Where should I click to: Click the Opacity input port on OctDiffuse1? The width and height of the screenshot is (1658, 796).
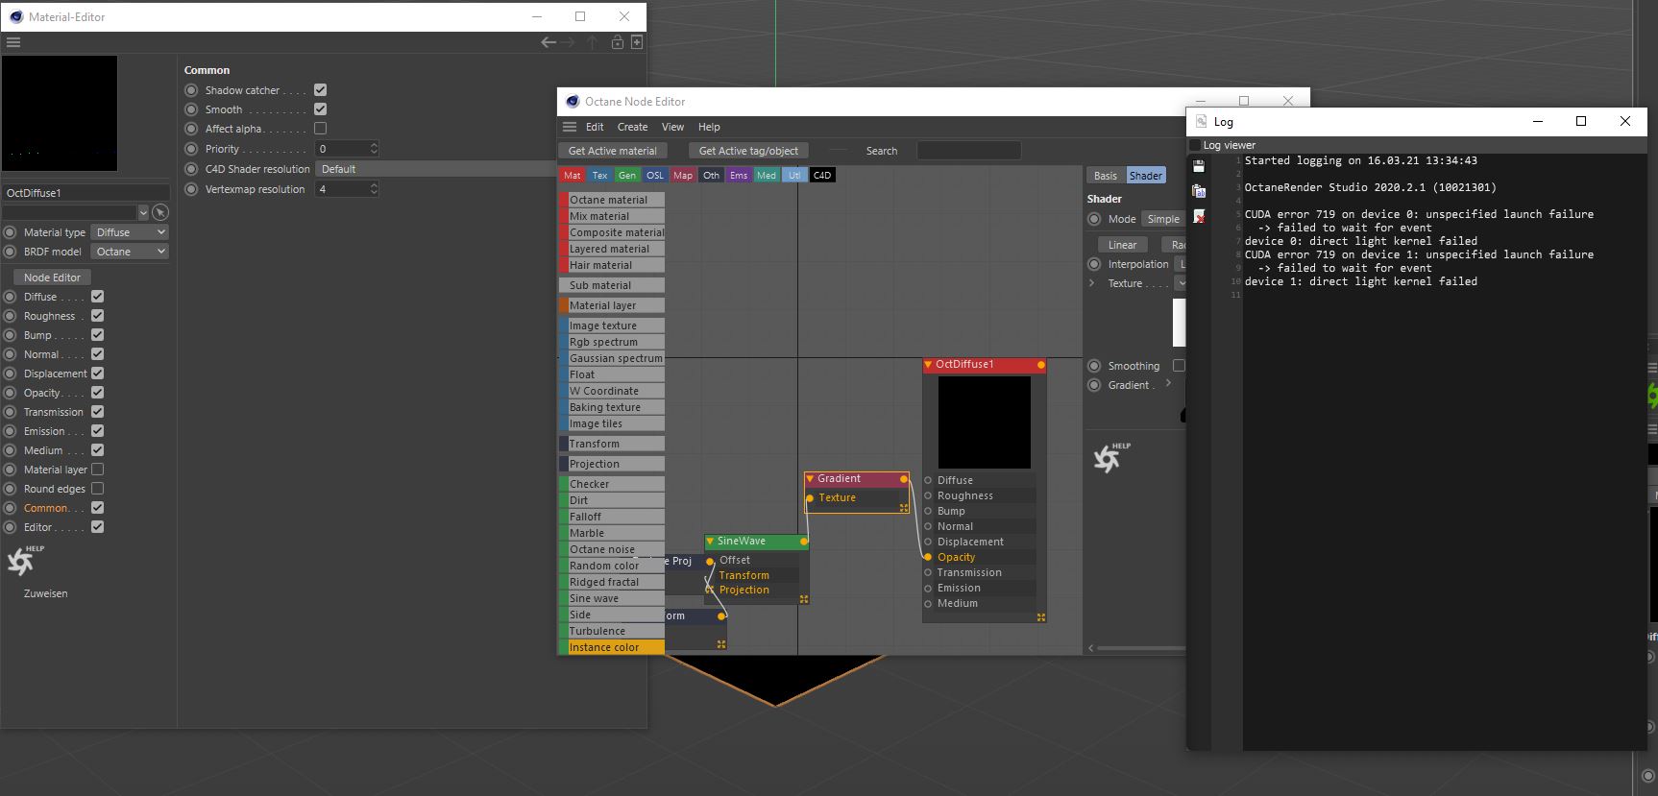point(928,557)
